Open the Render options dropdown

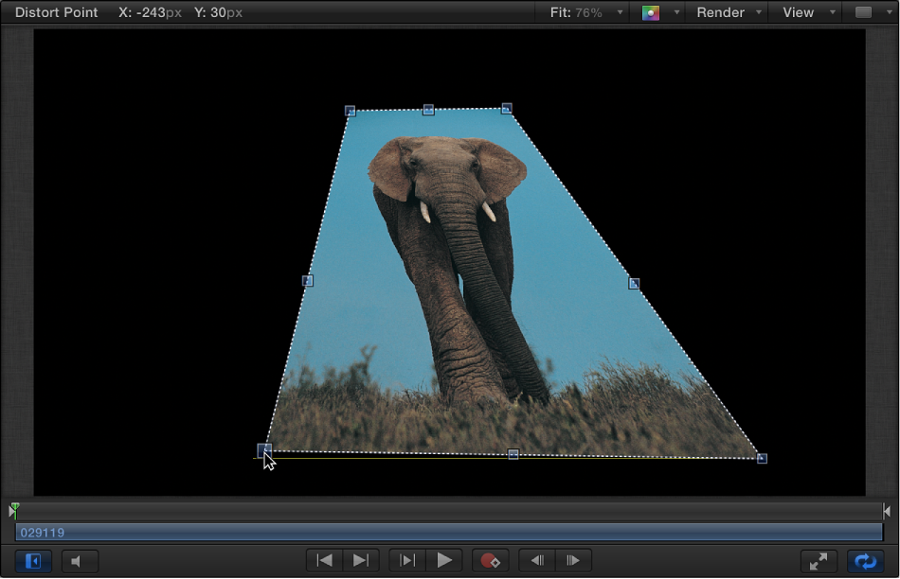725,12
